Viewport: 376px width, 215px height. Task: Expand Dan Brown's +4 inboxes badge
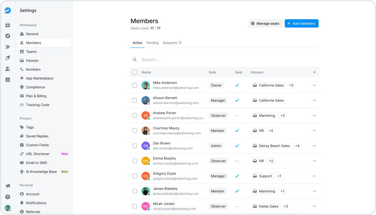297,146
